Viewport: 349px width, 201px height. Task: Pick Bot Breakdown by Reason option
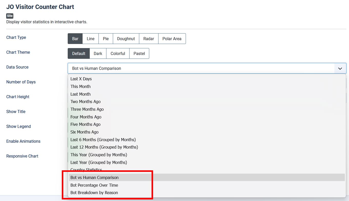207,193
